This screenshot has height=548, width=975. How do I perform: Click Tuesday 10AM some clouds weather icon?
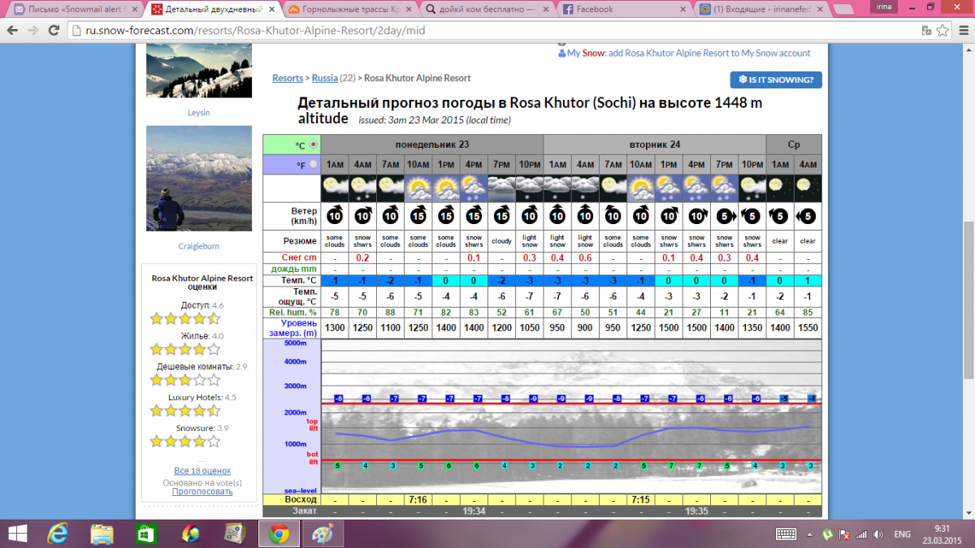(640, 188)
